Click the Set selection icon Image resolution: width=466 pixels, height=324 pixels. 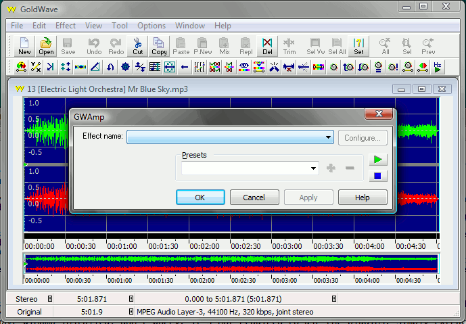(358, 46)
